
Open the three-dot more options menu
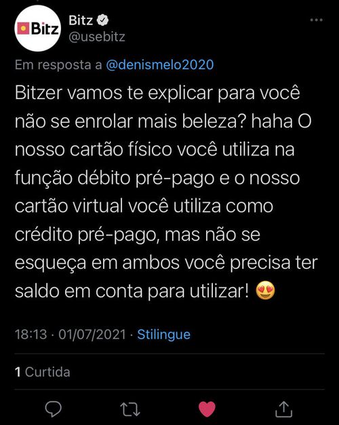tap(316, 20)
